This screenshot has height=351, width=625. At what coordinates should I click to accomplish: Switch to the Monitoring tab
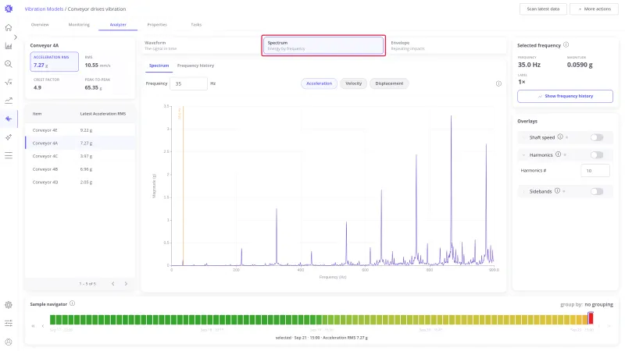79,25
